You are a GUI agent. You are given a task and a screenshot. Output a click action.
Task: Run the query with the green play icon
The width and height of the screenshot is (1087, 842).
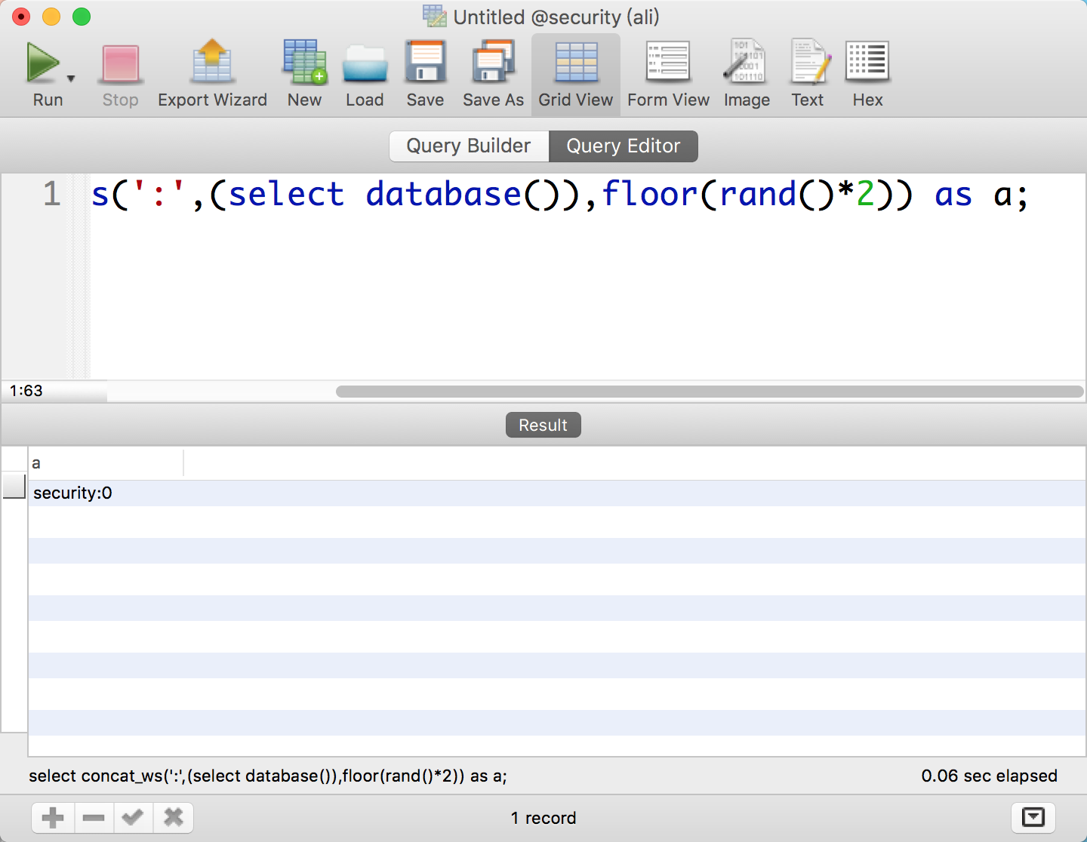[x=43, y=63]
